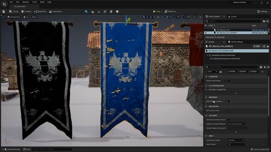Open the Blueprints dropdown in the toolbar
The width and height of the screenshot is (271, 152).
coord(40,11)
